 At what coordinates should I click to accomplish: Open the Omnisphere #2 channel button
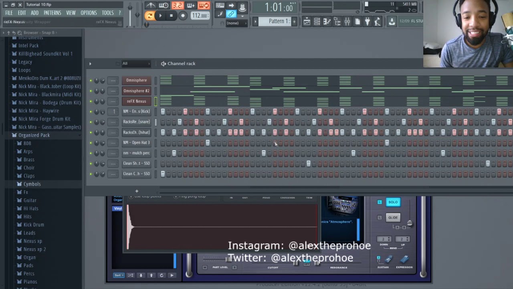point(136,91)
